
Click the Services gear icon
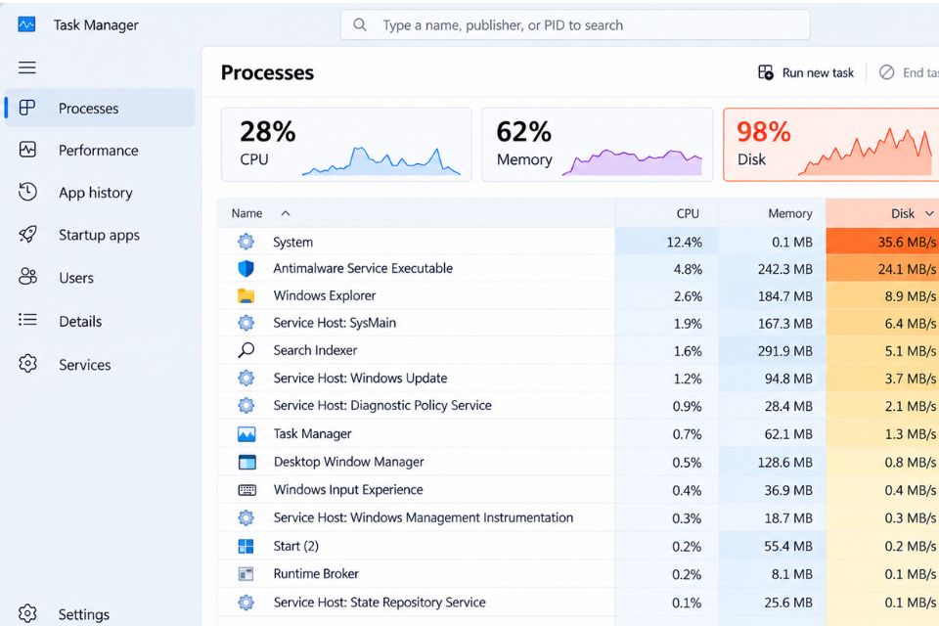[27, 364]
